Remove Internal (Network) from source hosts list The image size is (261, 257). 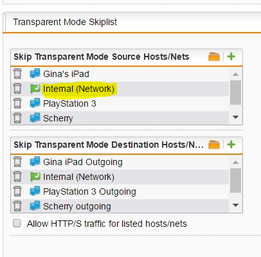pyautogui.click(x=17, y=89)
